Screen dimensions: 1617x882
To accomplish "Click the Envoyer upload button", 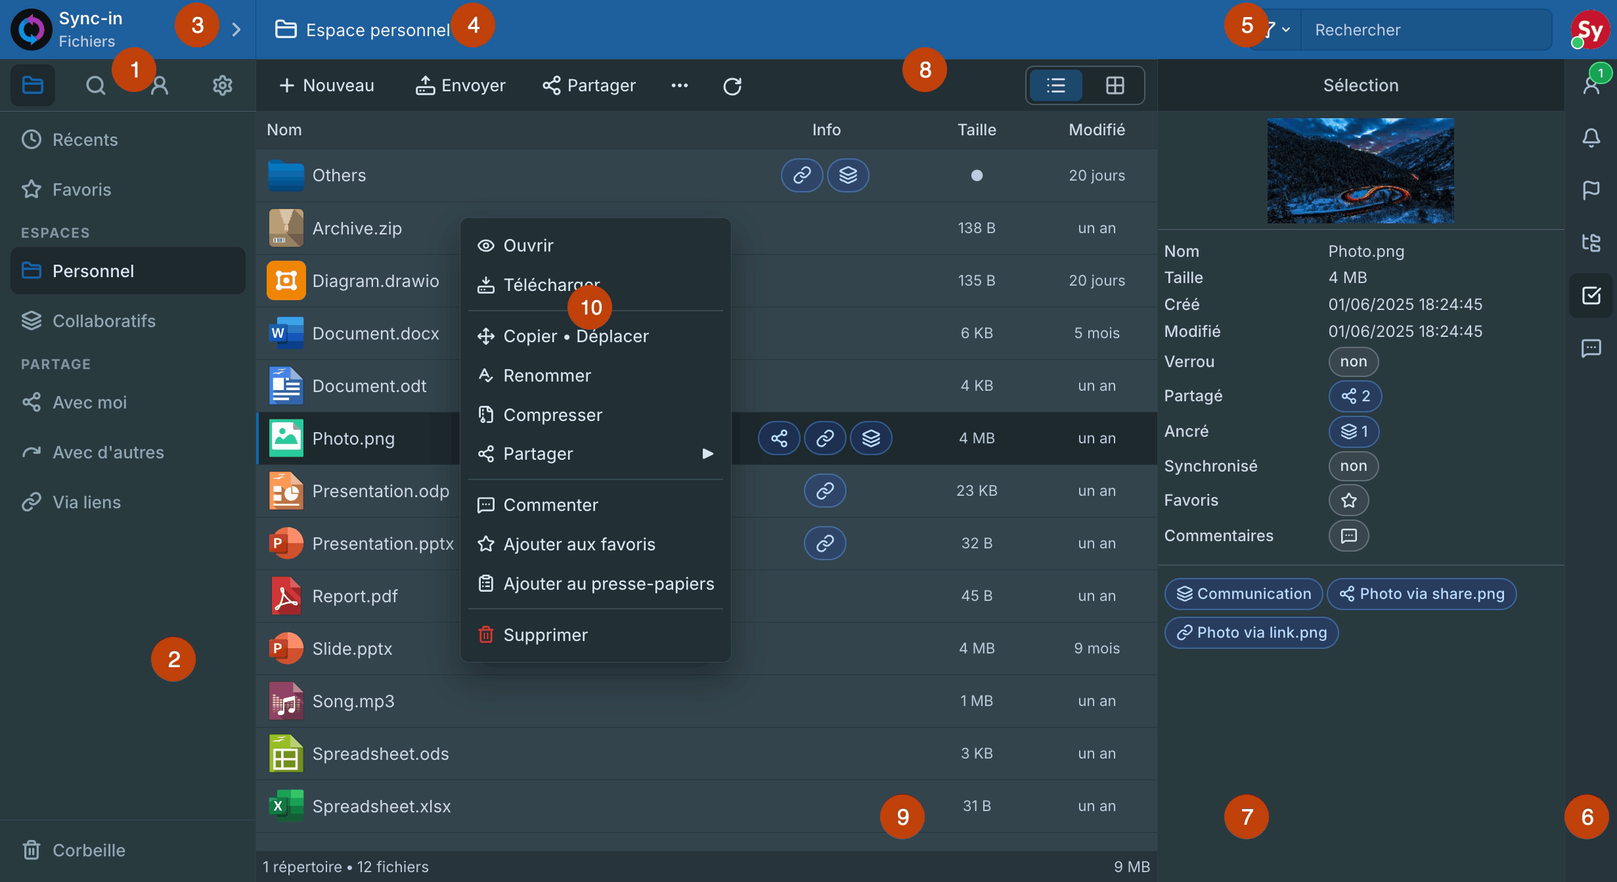I will click(x=460, y=85).
